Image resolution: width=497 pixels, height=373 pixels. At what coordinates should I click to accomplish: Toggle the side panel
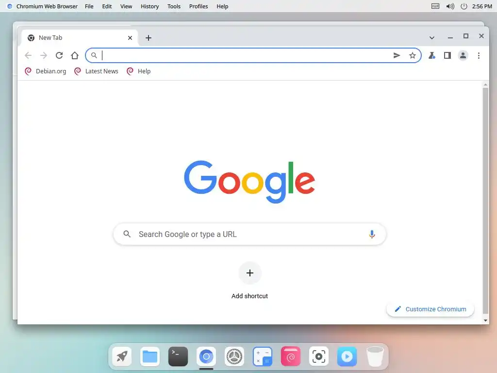click(x=447, y=55)
